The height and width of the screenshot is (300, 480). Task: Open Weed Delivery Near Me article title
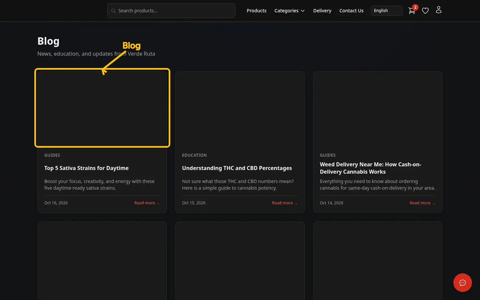tap(371, 168)
